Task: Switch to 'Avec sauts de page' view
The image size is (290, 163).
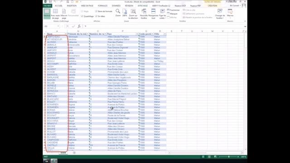Action: tap(55, 14)
